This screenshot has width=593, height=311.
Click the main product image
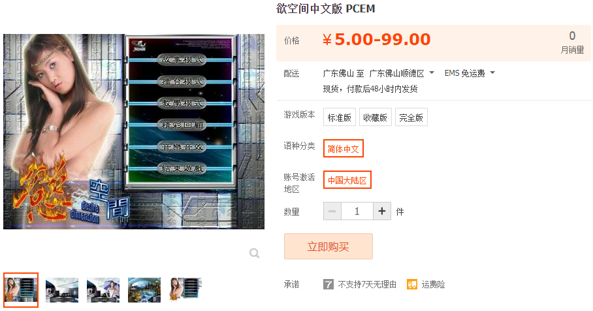click(134, 132)
